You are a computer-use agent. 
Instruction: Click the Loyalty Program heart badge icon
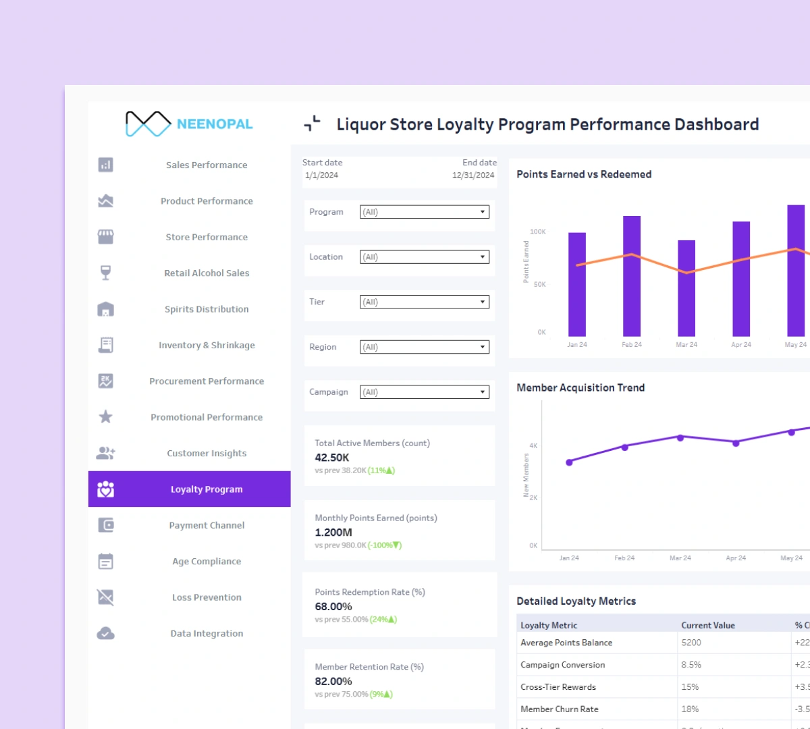click(x=105, y=489)
